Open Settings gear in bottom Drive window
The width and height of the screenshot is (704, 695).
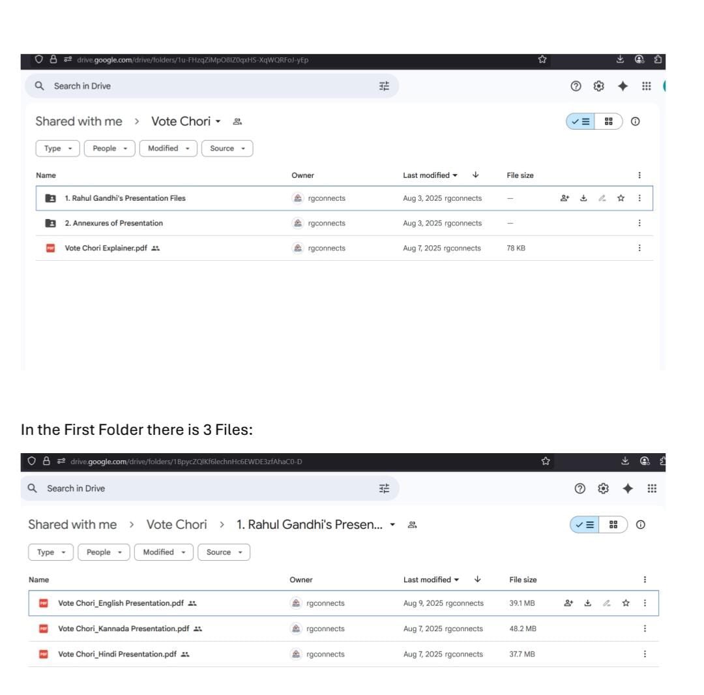[x=603, y=488]
